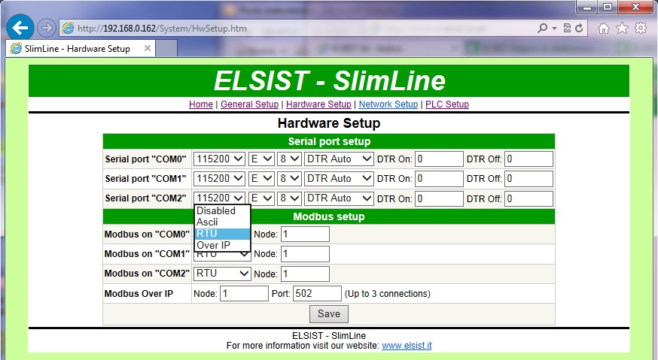Click COM2 DTR Off input field
658x360 pixels.
(529, 198)
